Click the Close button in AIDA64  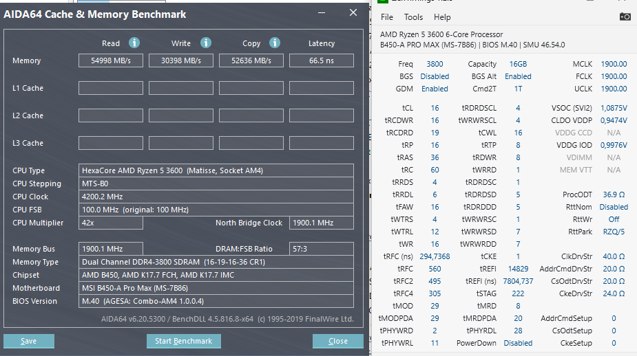tap(338, 341)
